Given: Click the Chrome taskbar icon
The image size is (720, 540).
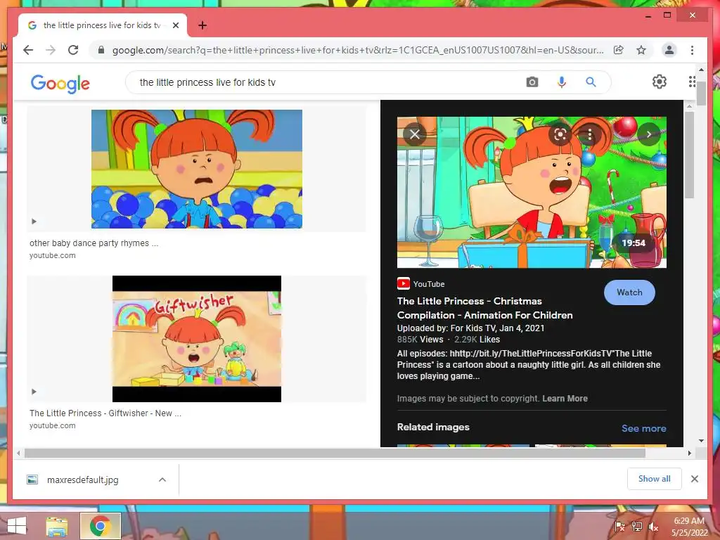Looking at the screenshot, I should pyautogui.click(x=100, y=526).
